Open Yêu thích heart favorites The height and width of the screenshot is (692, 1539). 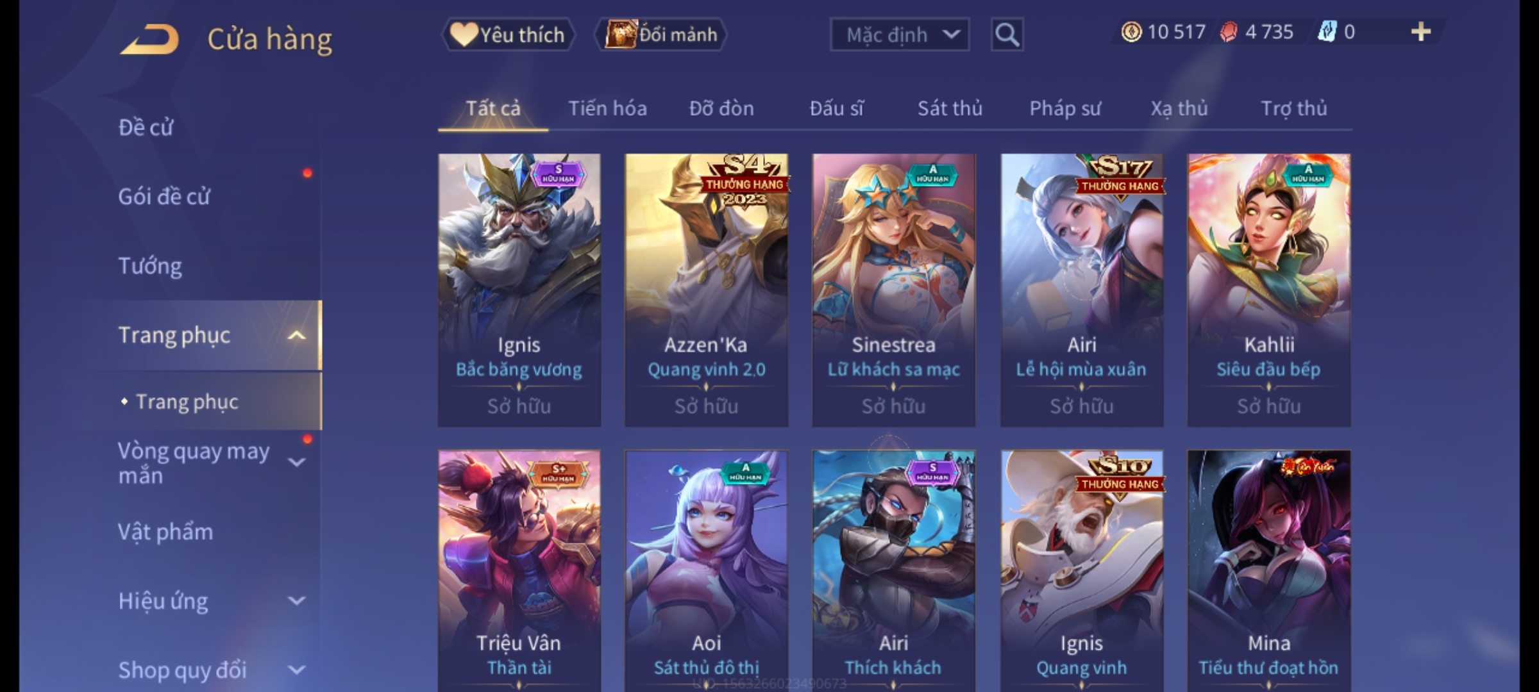(508, 35)
